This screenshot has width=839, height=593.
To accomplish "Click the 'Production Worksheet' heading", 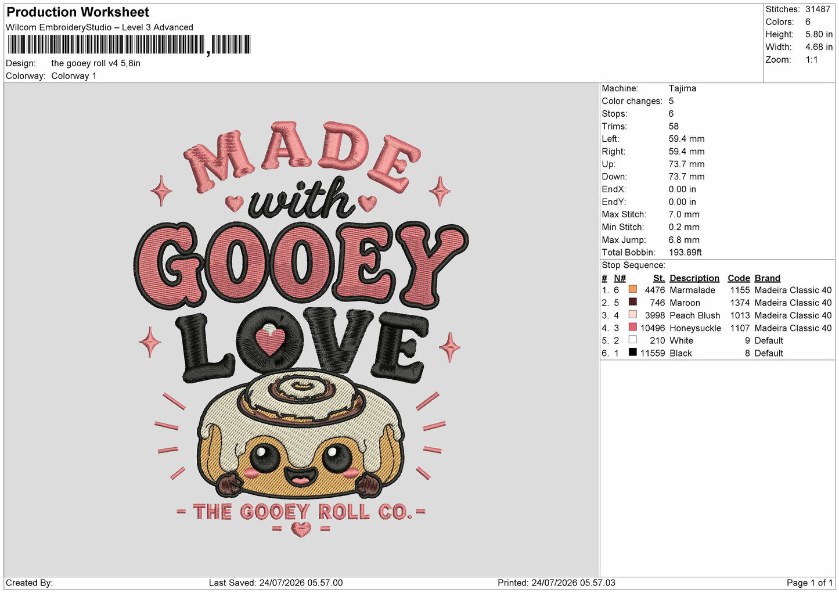I will pyautogui.click(x=78, y=12).
